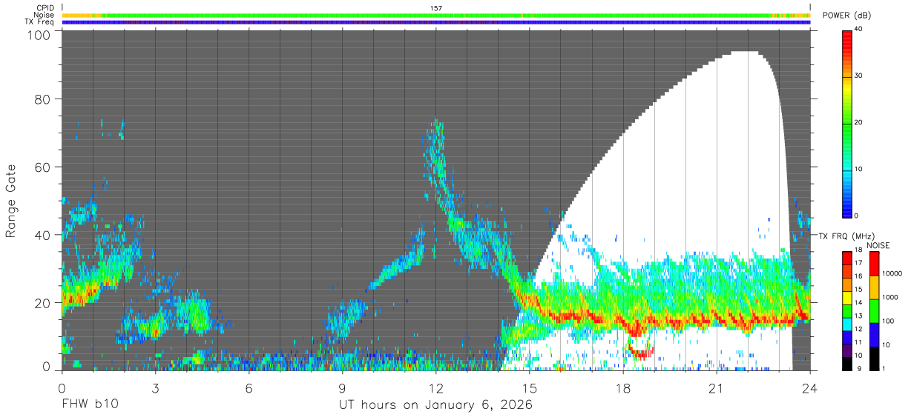Click the x-axis tick label '21'

point(717,387)
